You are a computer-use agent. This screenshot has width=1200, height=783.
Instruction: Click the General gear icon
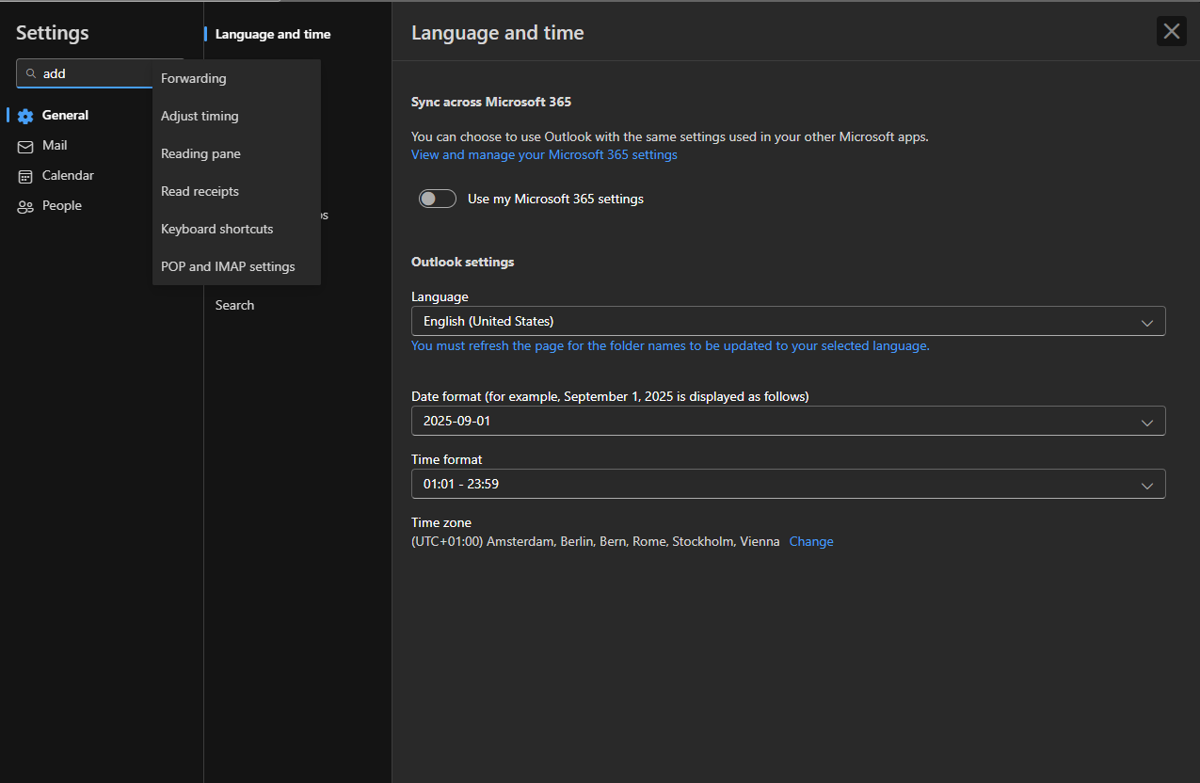[25, 116]
